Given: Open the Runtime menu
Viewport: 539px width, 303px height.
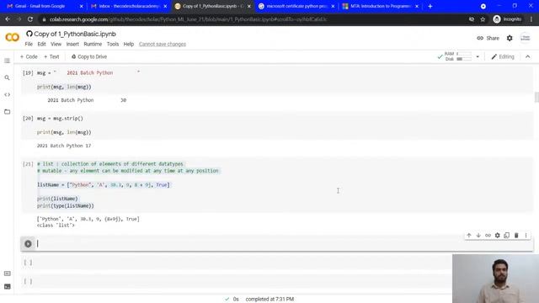Looking at the screenshot, I should click(x=93, y=44).
